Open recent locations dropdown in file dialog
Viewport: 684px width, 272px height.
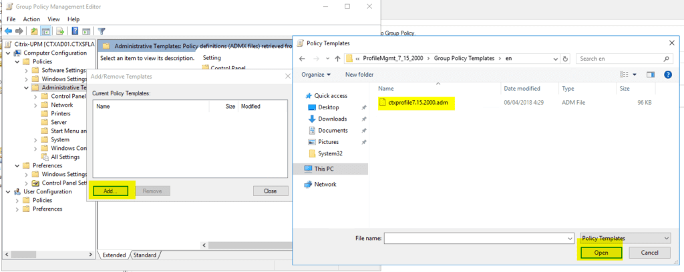point(327,59)
